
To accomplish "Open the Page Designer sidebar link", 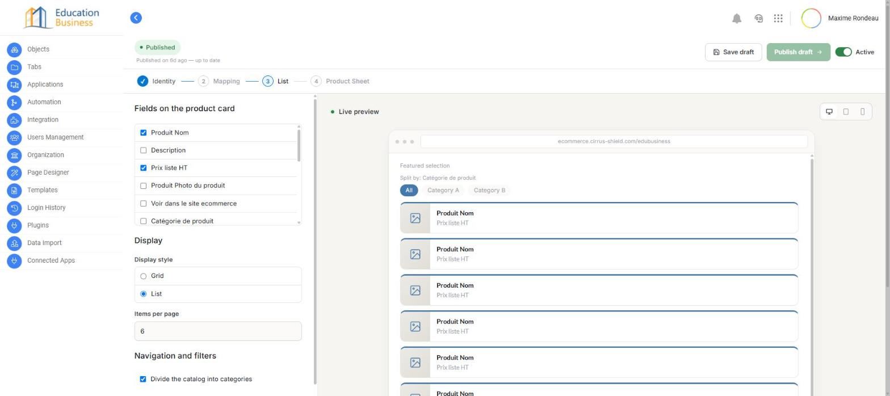I will point(48,172).
